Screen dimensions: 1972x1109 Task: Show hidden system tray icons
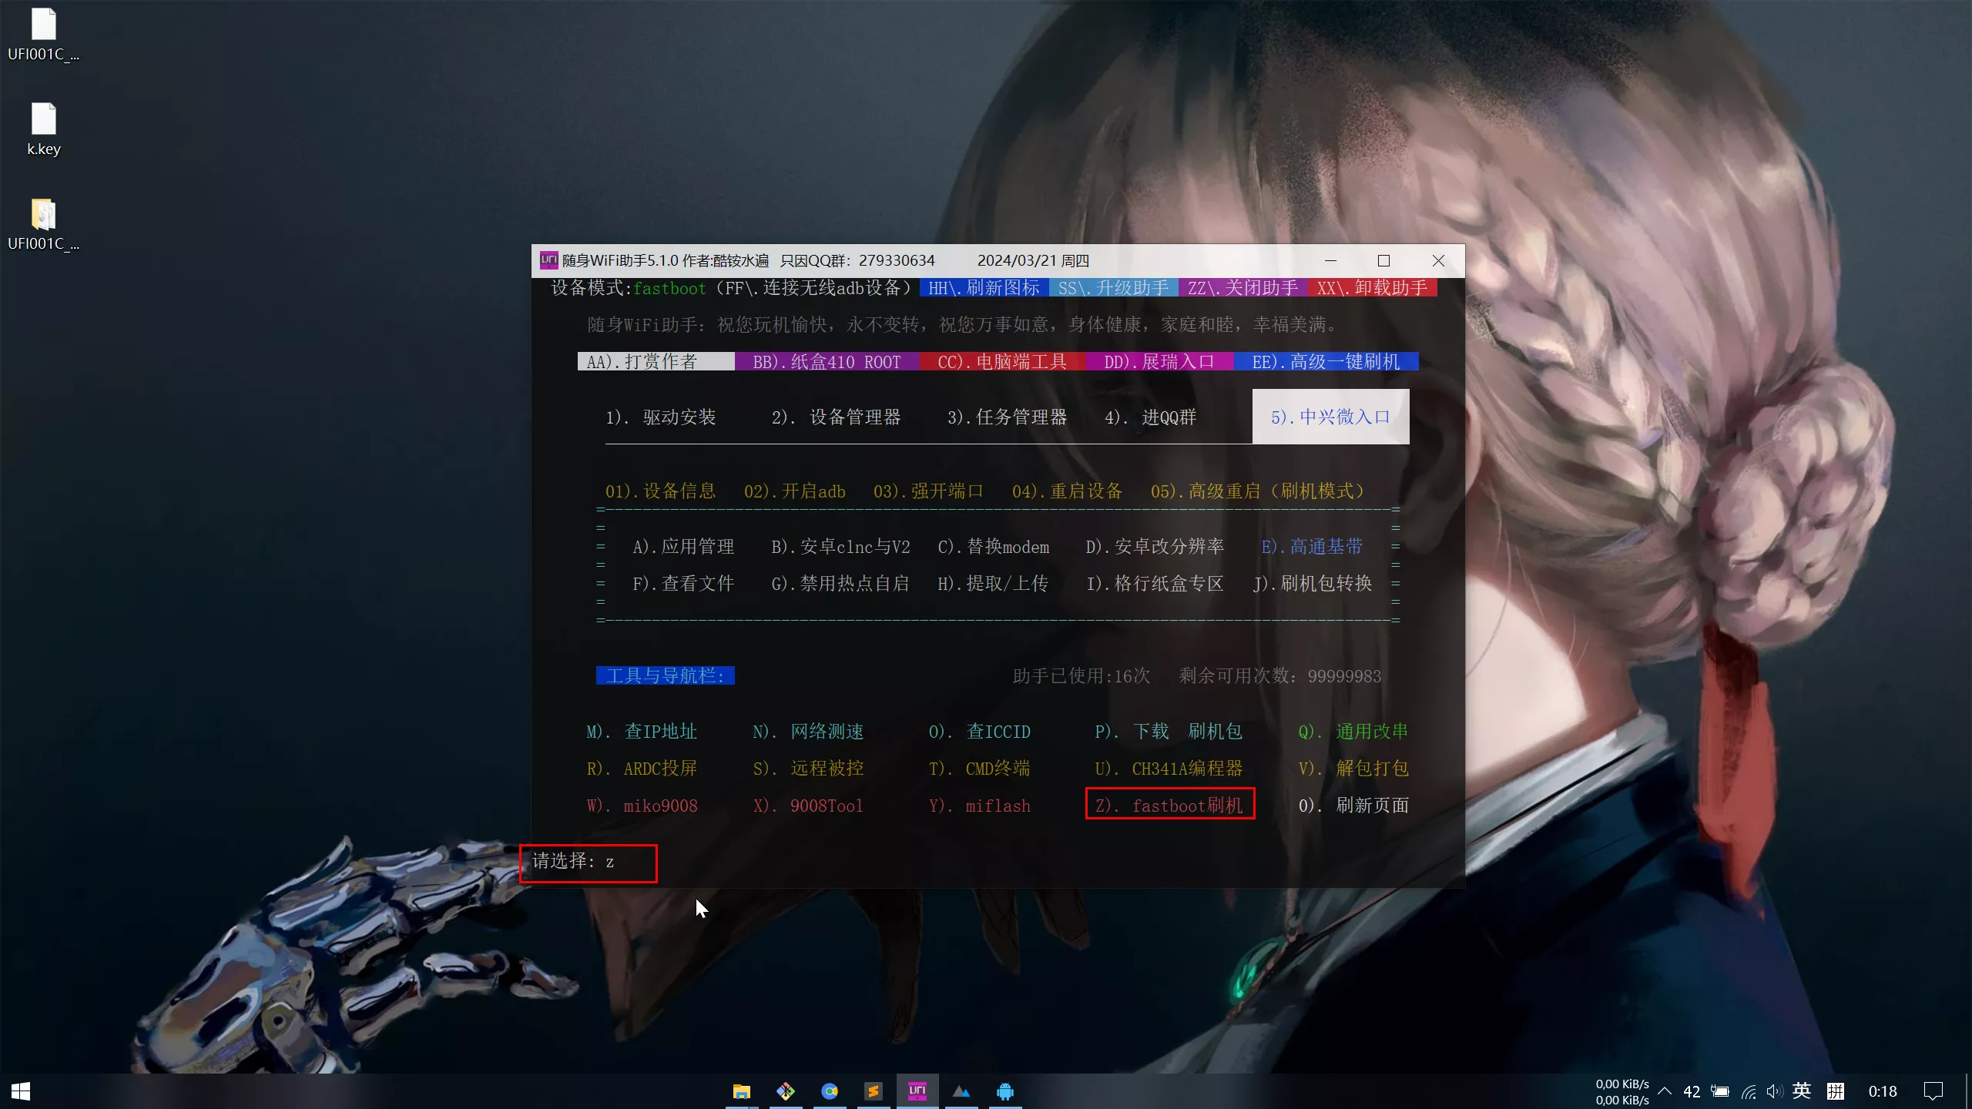click(1665, 1091)
